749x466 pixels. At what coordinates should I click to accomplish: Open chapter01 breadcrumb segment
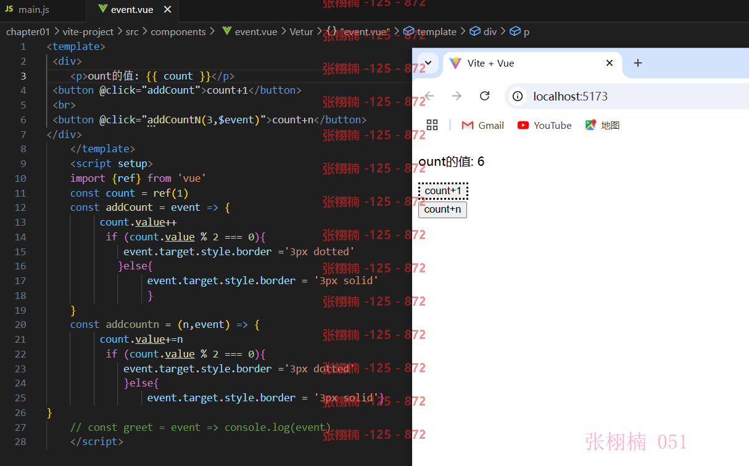(x=28, y=31)
